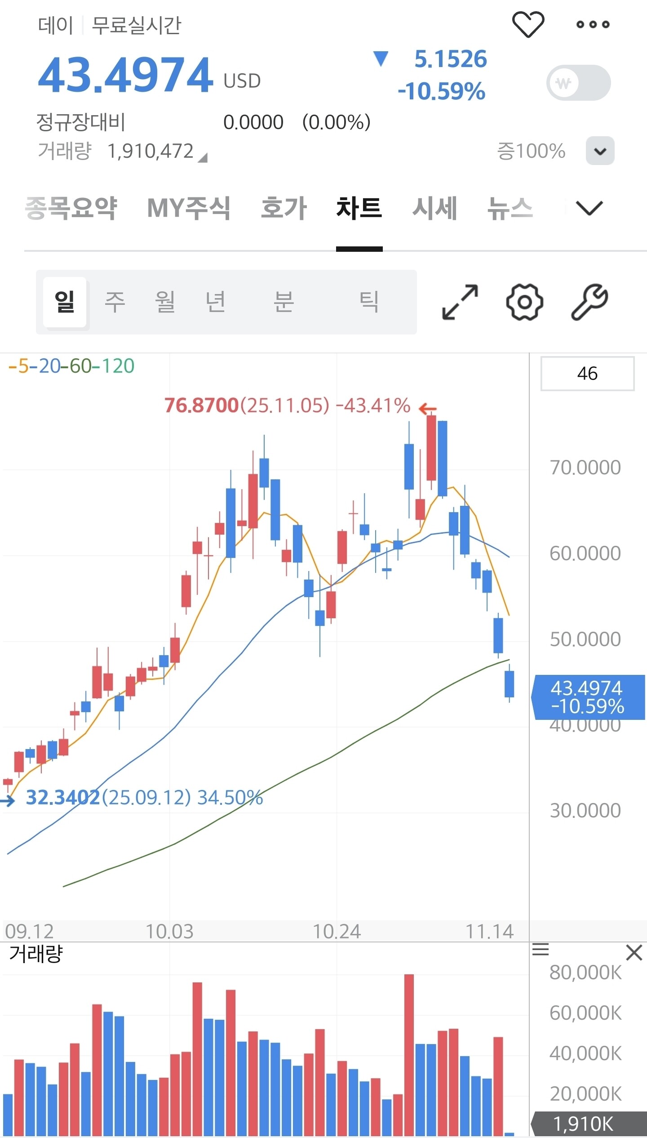Viewport: 647px width, 1138px height.
Task: Open the 뉴스 tab
Action: coord(510,208)
